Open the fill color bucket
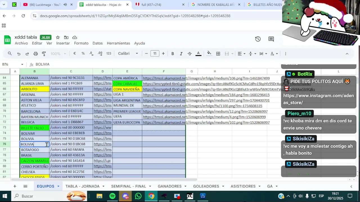 209,54
